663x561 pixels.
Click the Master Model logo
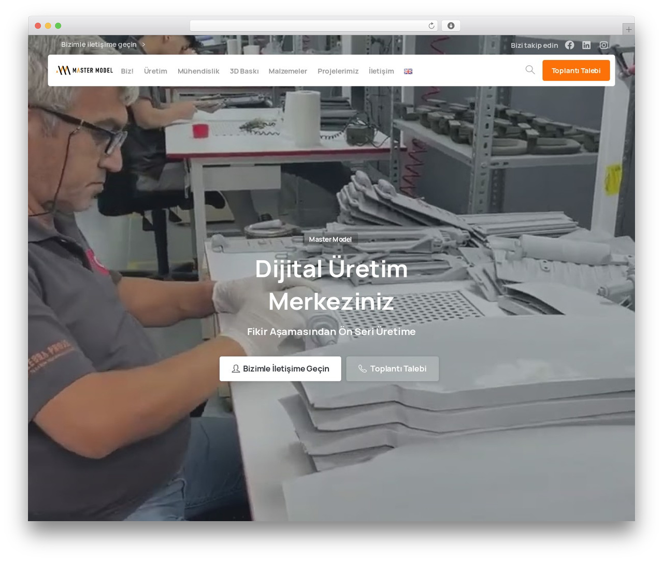(x=84, y=70)
